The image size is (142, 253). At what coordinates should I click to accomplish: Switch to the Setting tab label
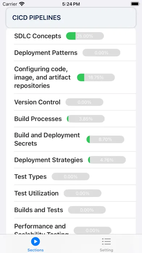(106, 250)
